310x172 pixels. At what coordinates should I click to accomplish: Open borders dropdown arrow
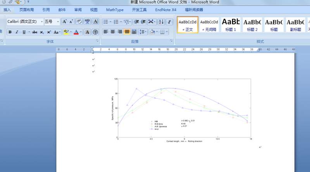click(x=167, y=32)
